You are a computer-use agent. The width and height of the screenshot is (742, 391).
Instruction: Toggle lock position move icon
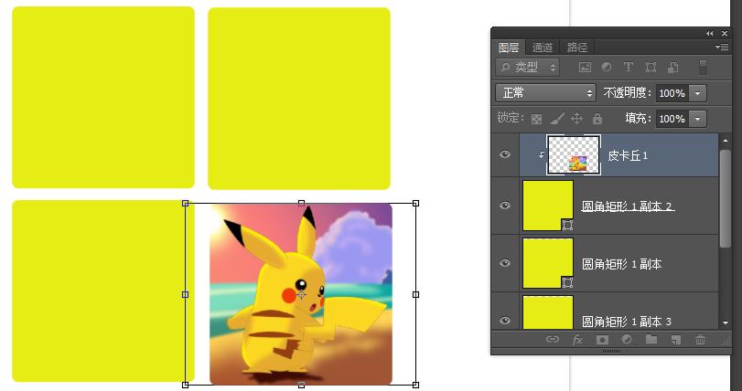point(576,118)
